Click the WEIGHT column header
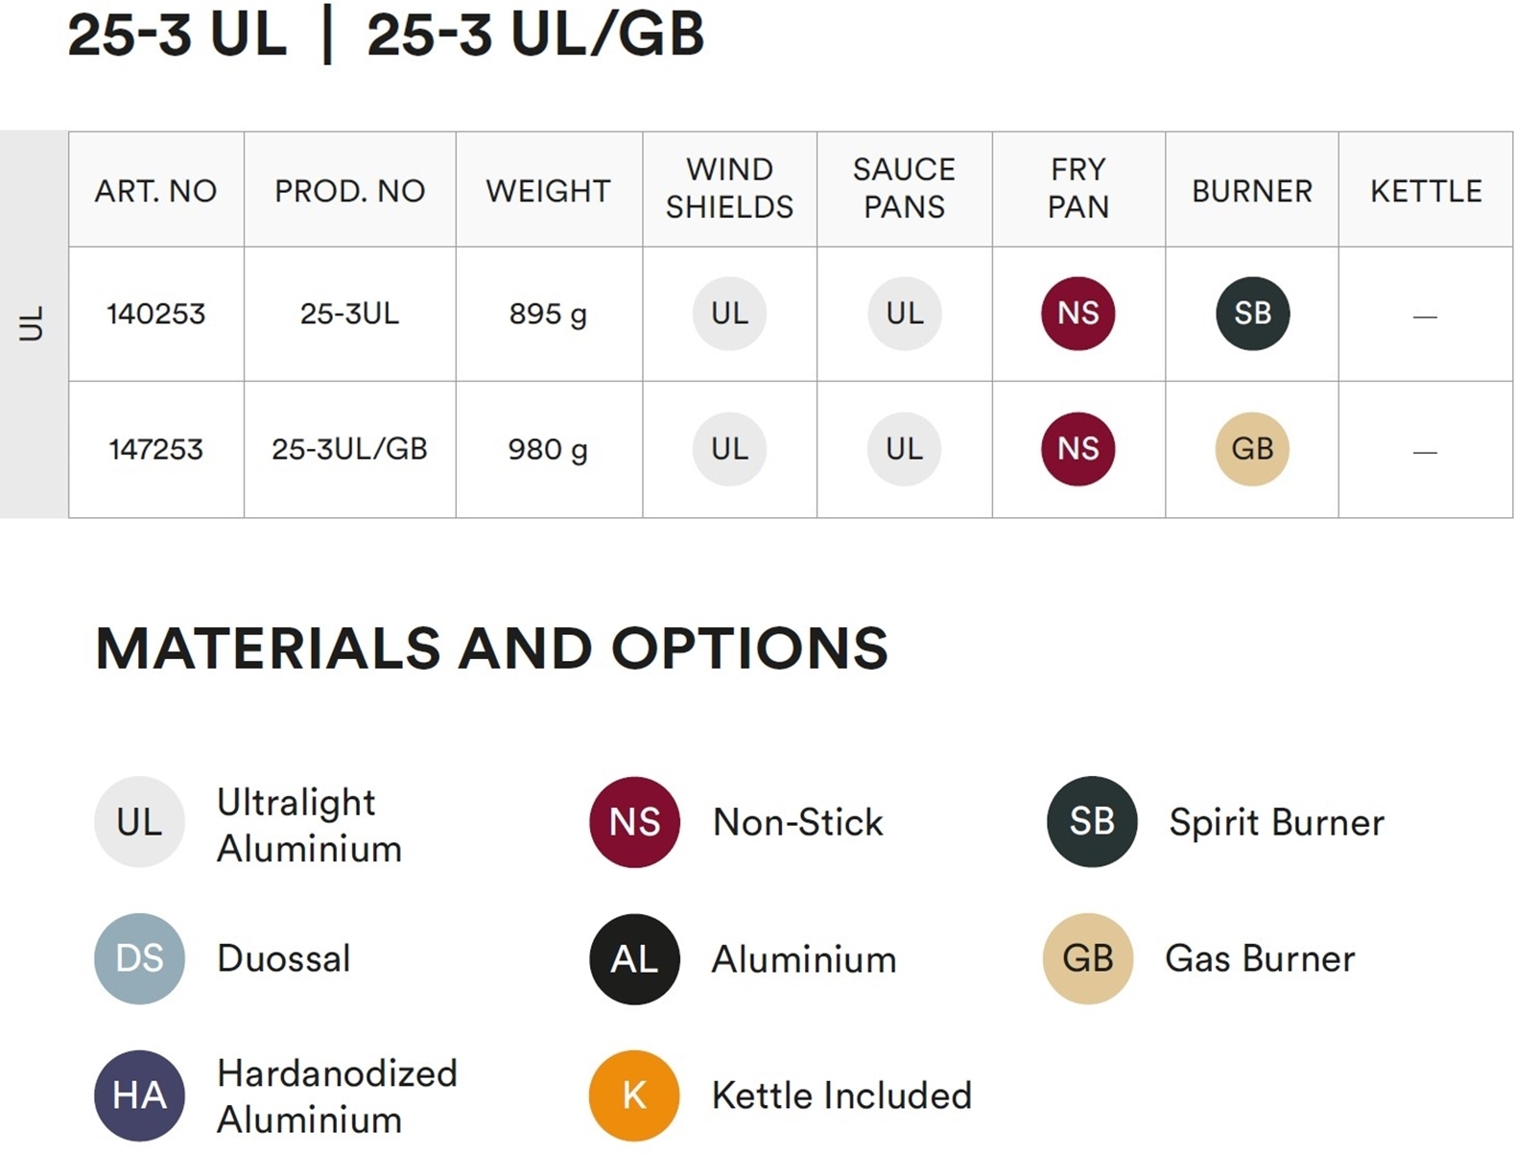 point(548,191)
